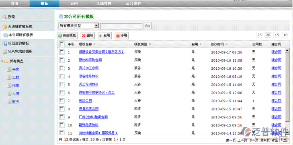This screenshot has height=145, width=293.
Task: Click the magnifier icon beside 搜索
Action: (5, 17)
